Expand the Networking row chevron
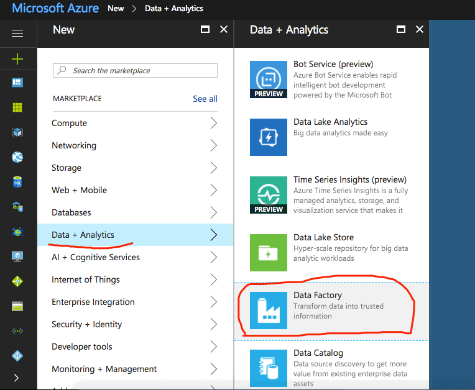475x390 pixels. point(214,145)
